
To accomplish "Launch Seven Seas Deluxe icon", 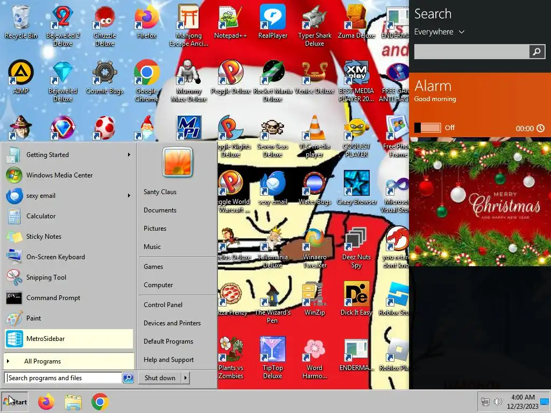I will click(273, 136).
